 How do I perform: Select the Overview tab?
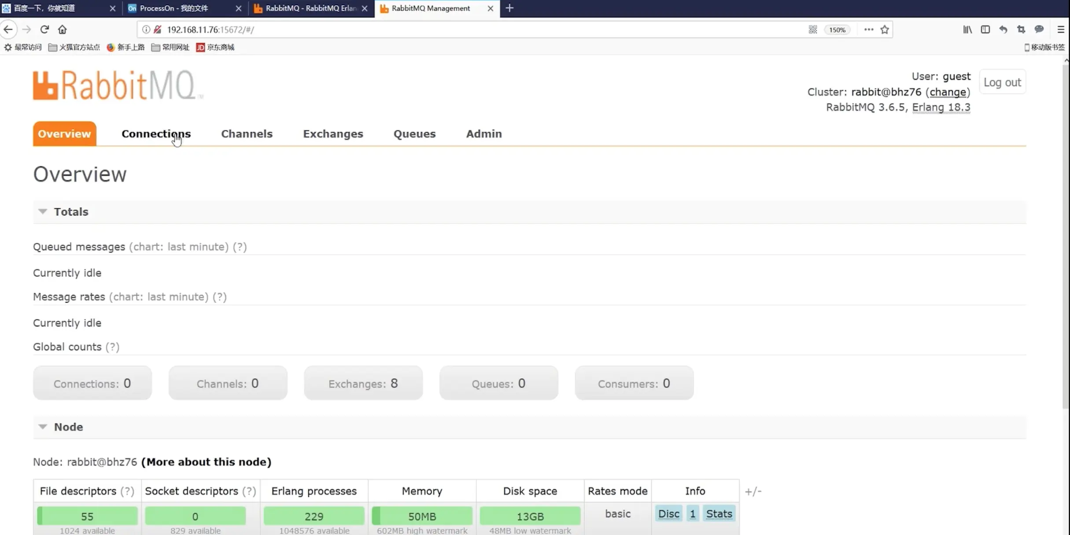click(x=64, y=134)
